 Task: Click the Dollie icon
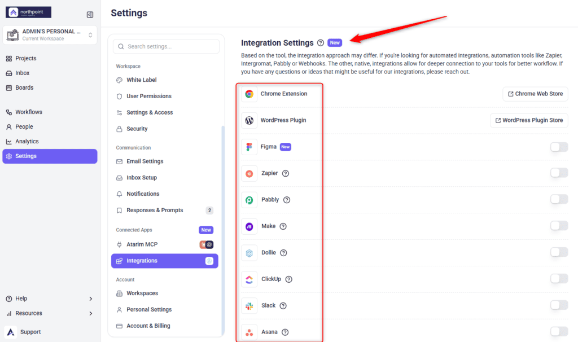[249, 253]
